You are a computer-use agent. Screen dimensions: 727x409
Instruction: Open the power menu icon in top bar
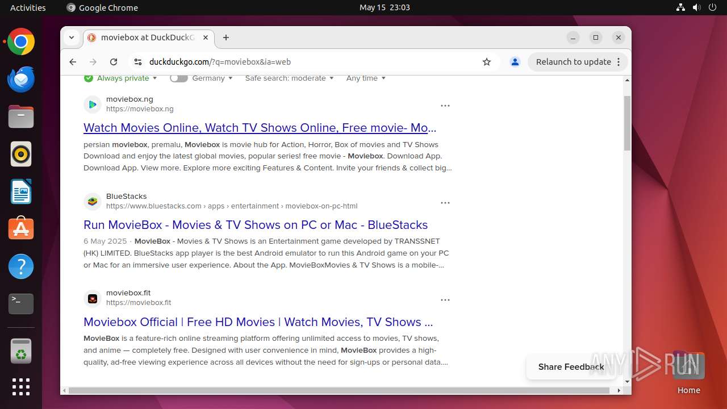(713, 7)
